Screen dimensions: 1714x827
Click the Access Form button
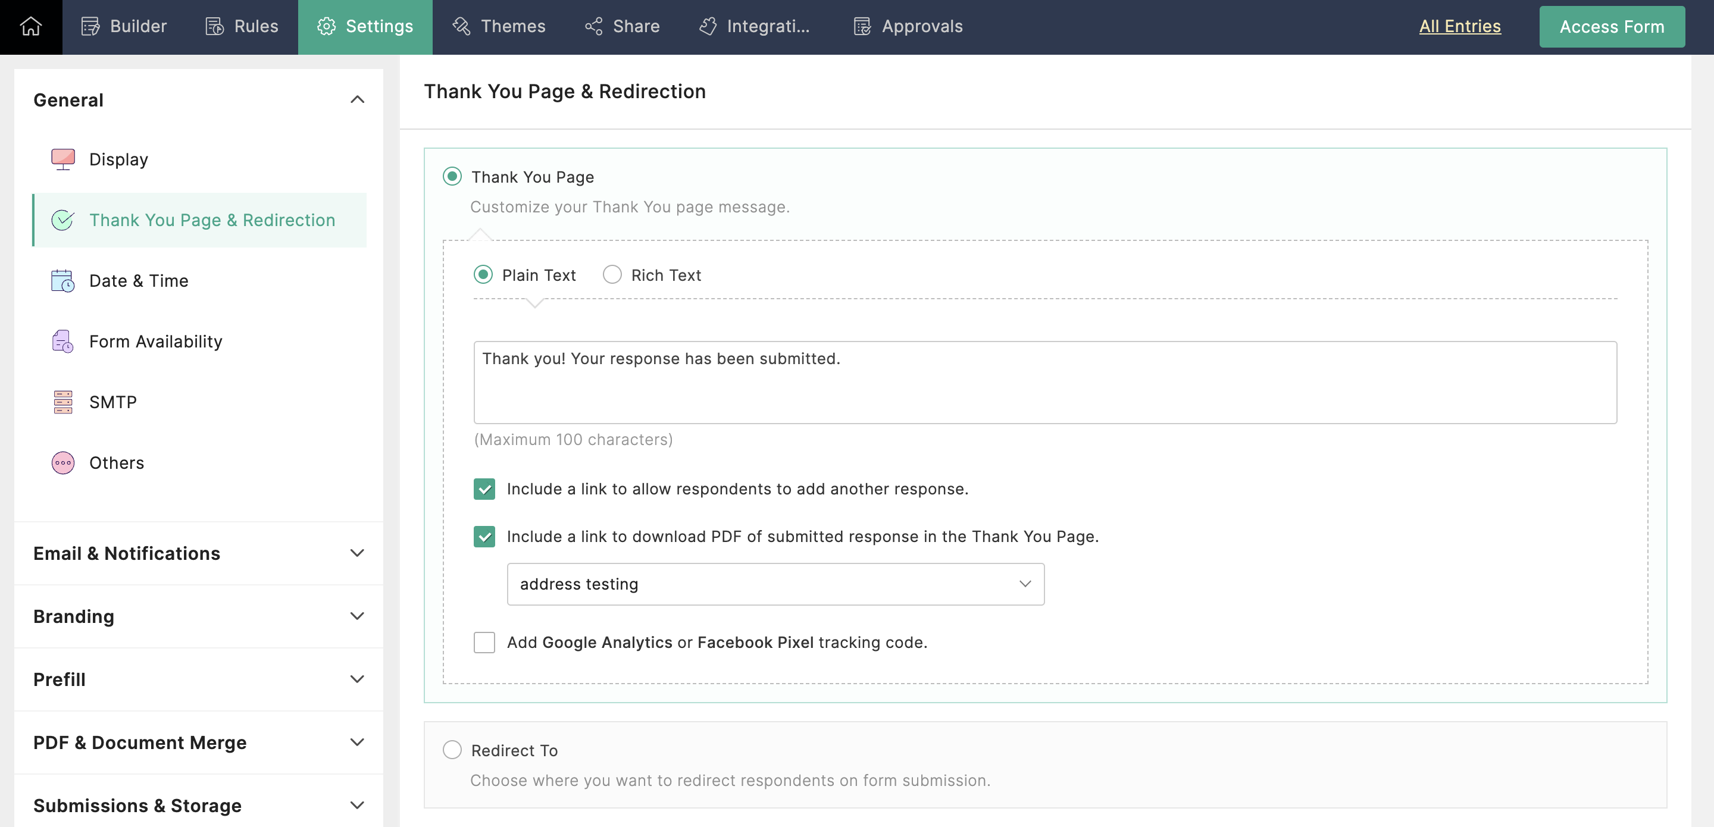tap(1611, 27)
